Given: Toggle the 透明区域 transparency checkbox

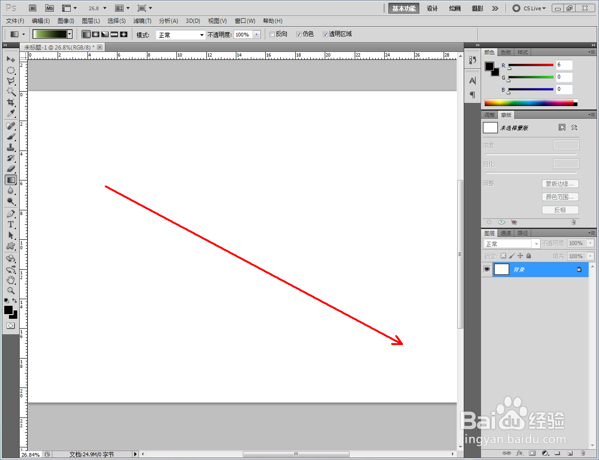Looking at the screenshot, I should (325, 34).
